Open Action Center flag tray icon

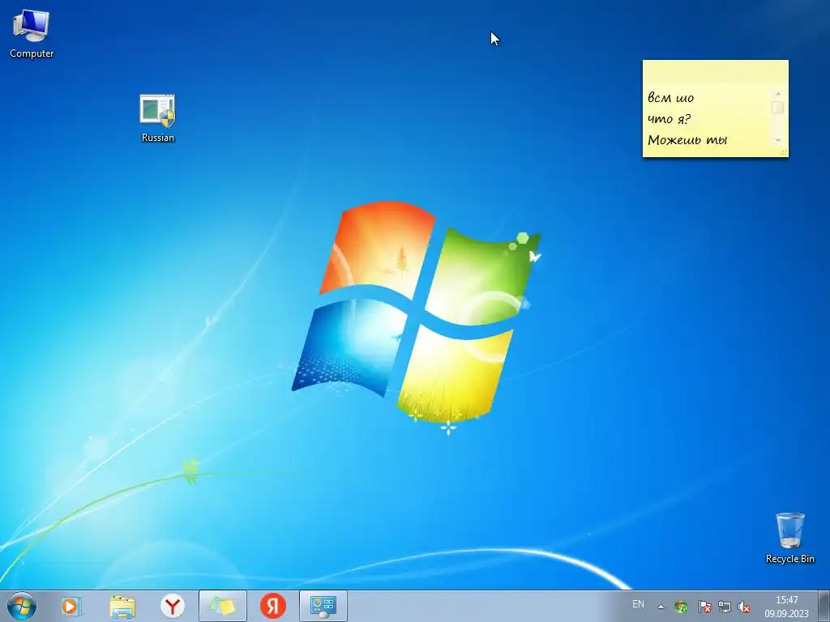pos(704,607)
